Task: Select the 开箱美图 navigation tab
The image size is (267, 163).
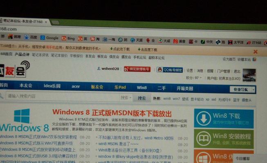Action: coord(185,88)
